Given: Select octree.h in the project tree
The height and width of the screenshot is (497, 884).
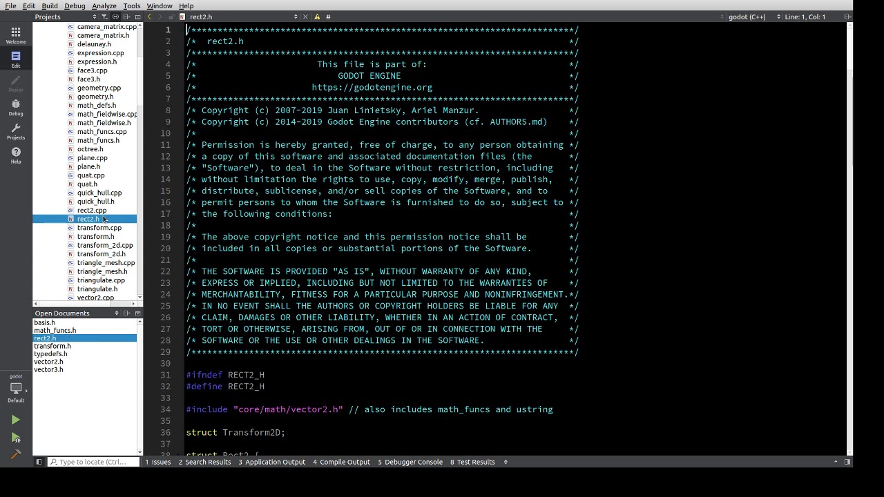Looking at the screenshot, I should [x=90, y=149].
